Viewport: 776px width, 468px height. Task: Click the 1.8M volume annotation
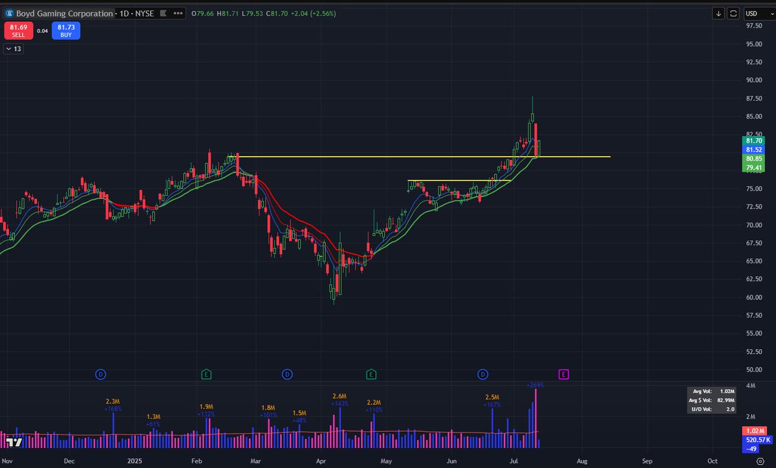(268, 408)
